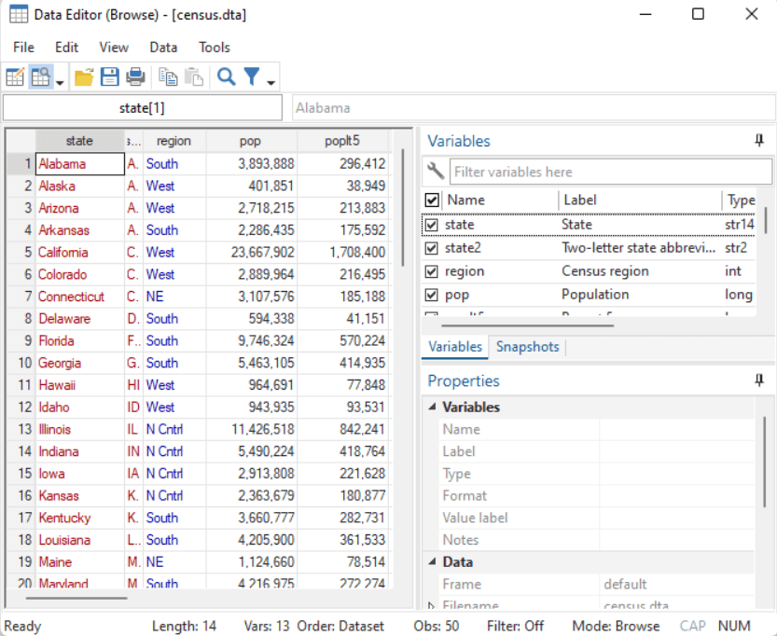Save the dataset using the floppy icon

109,77
